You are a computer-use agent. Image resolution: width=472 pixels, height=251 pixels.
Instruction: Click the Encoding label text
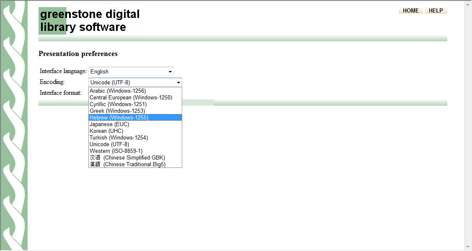point(52,82)
